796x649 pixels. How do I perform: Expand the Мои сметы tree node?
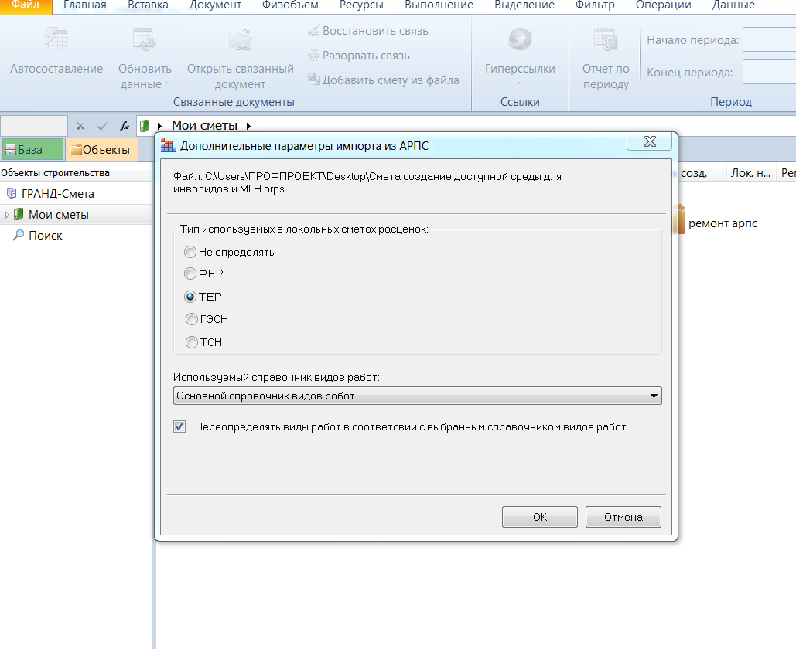click(7, 215)
